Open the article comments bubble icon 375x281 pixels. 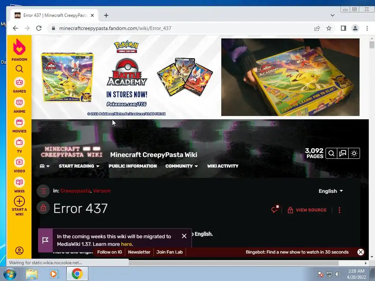click(275, 209)
